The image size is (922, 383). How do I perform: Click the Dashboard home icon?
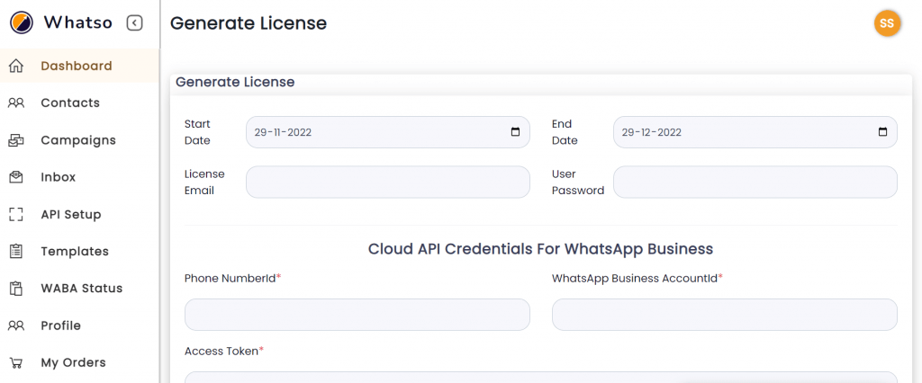point(16,66)
